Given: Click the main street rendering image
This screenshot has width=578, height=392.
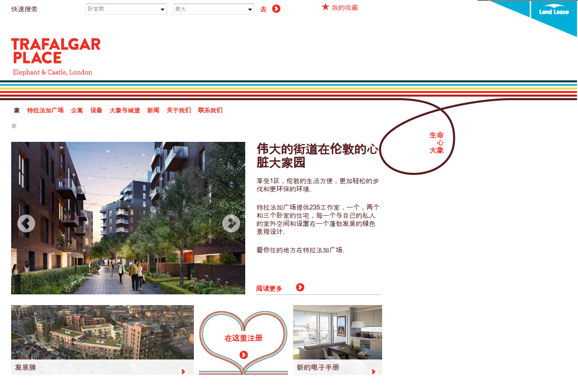Looking at the screenshot, I should [x=128, y=218].
